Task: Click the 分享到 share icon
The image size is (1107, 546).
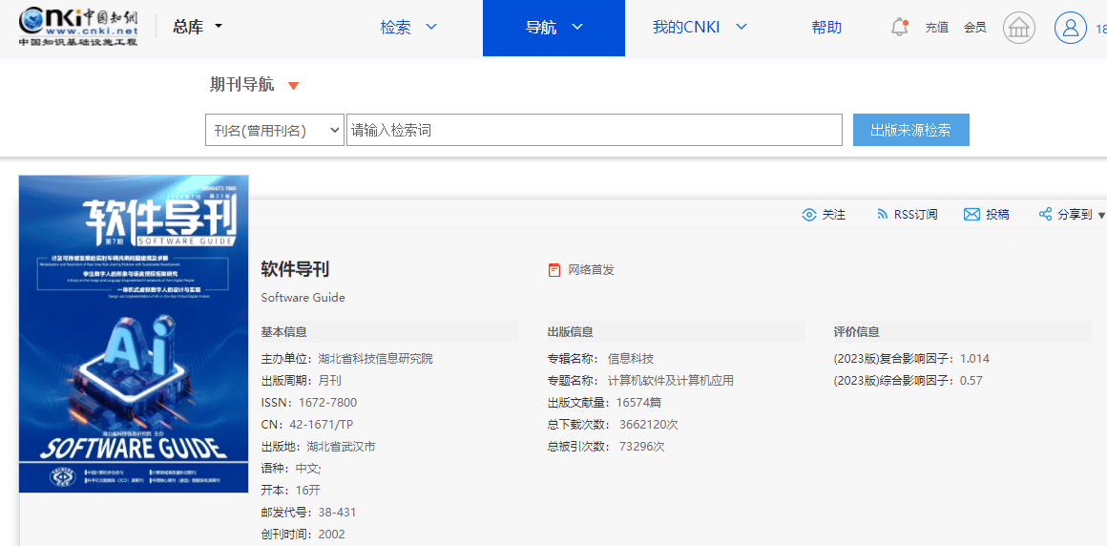Action: (x=1046, y=214)
